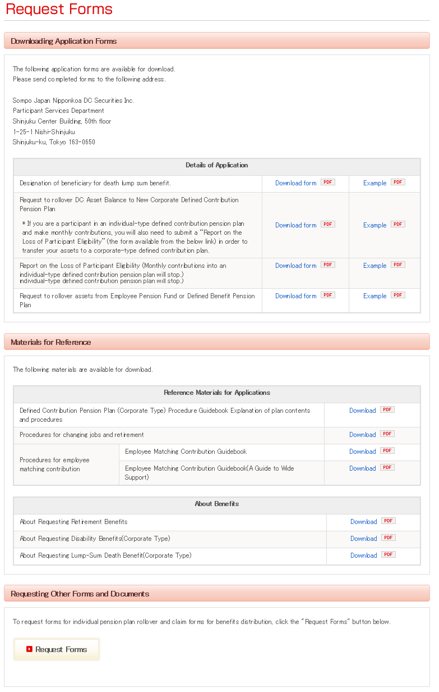Click the PDF icon for Employee Matching Contribution Guidebook
439x692 pixels.
[387, 450]
